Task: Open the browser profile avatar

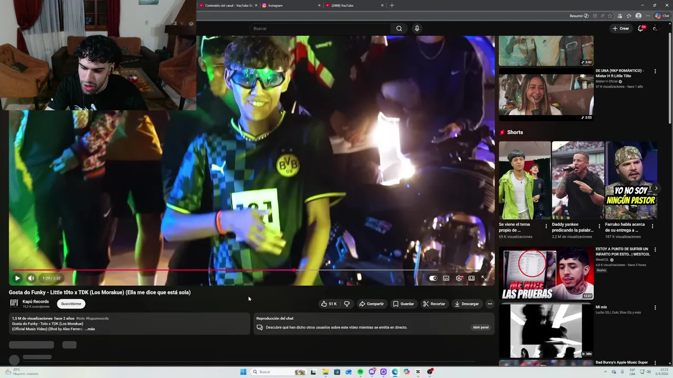Action: [x=638, y=16]
